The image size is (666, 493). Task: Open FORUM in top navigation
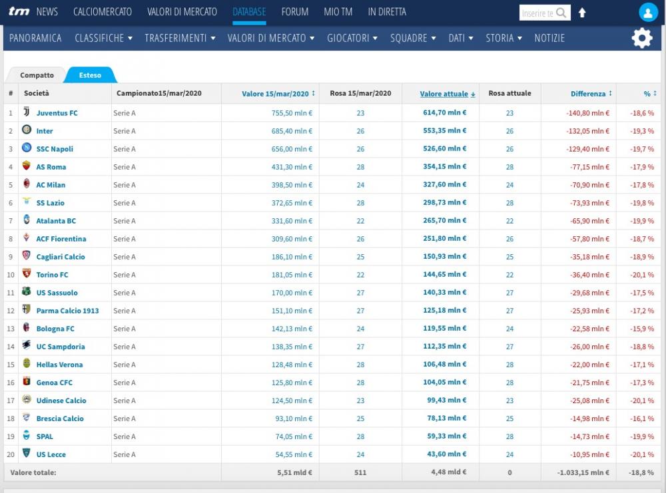coord(295,12)
